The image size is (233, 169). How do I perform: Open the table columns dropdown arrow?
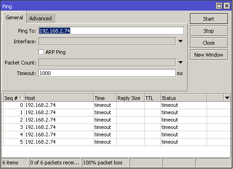[227, 98]
